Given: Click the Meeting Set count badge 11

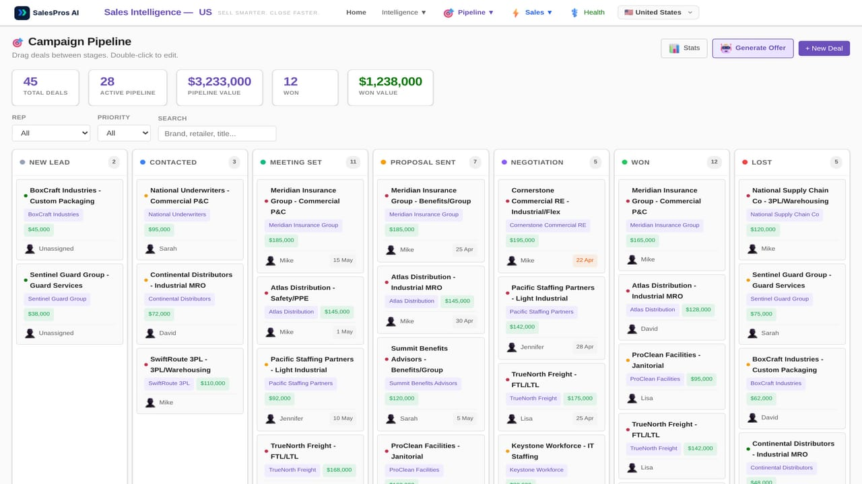Looking at the screenshot, I should [353, 162].
